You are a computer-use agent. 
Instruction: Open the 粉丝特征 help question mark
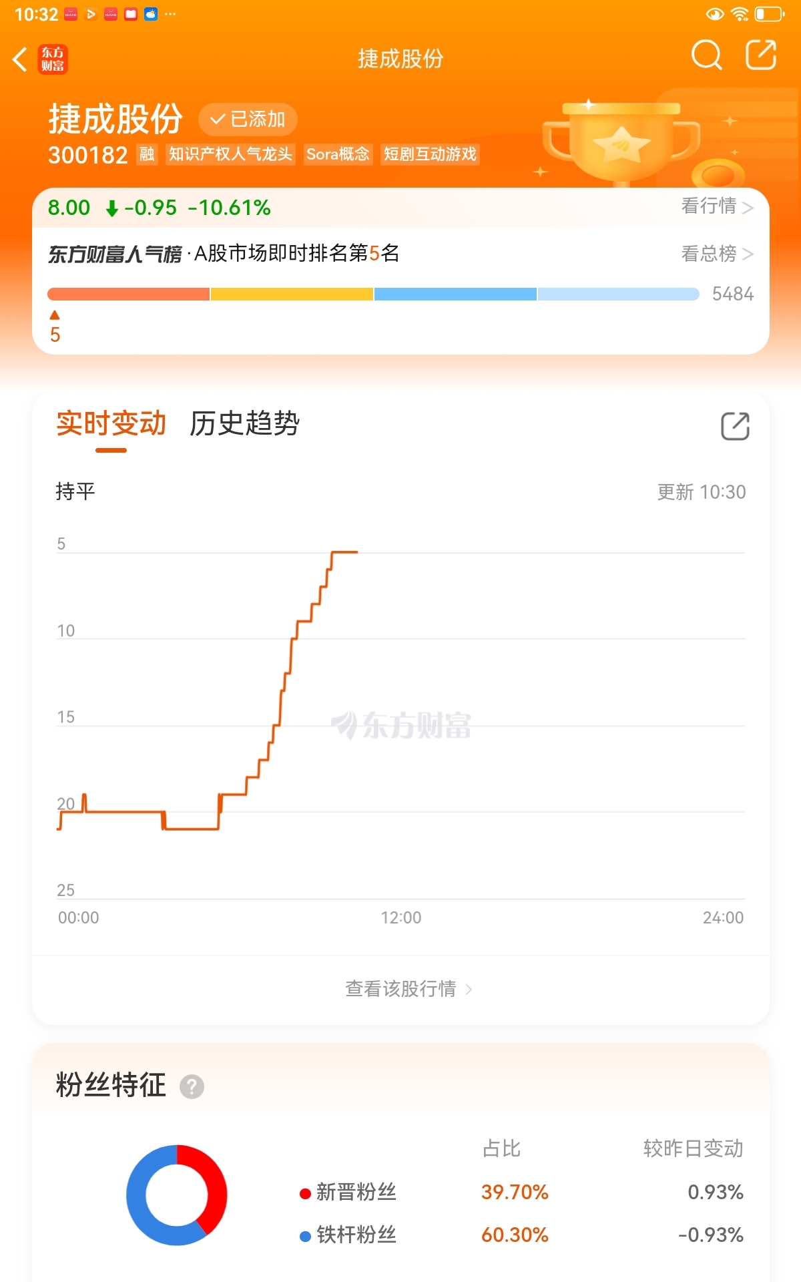click(192, 1086)
